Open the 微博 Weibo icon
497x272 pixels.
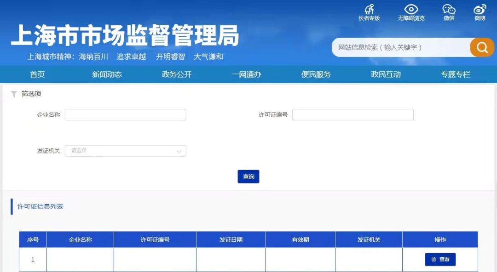[x=480, y=9]
